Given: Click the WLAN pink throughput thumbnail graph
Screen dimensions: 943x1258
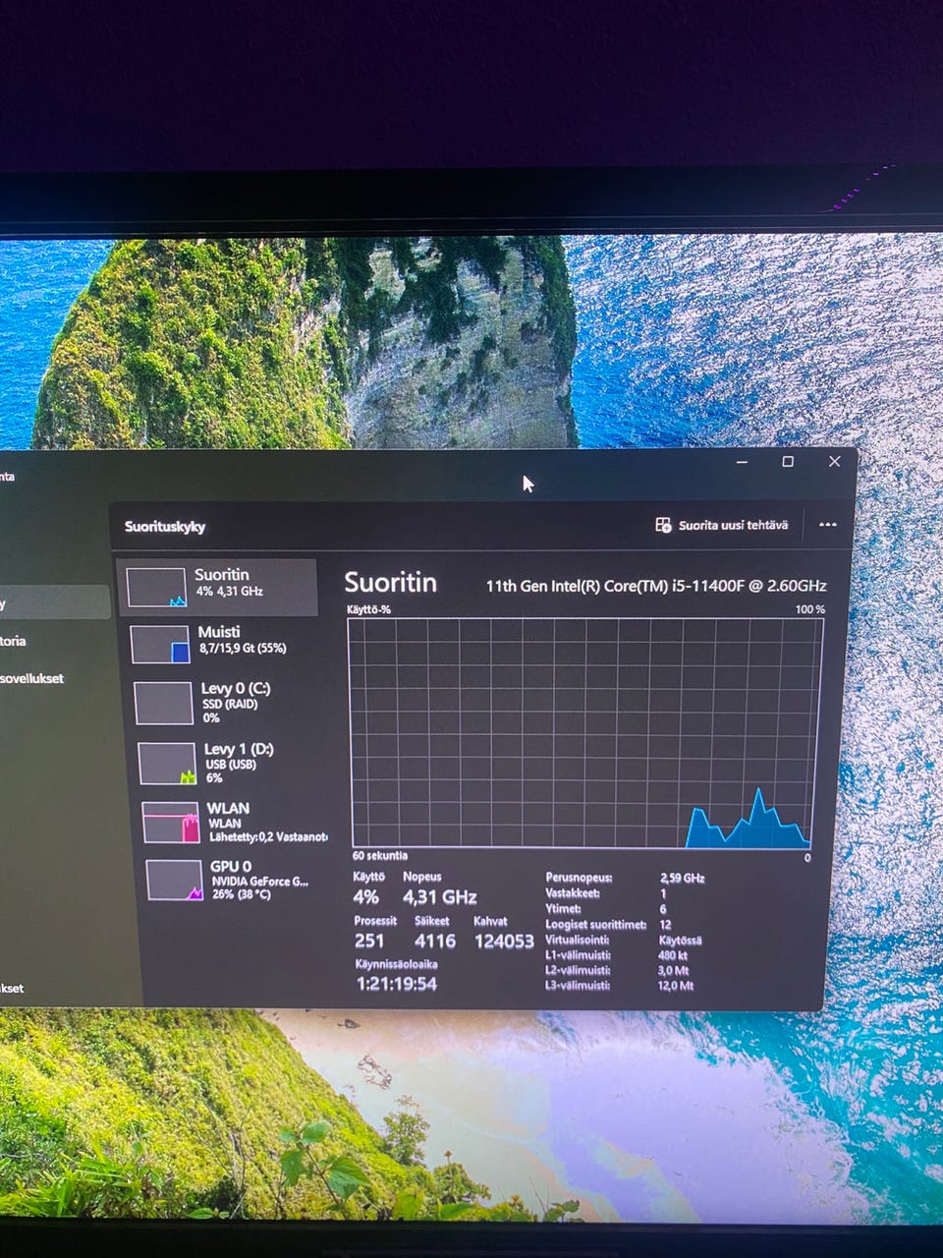Looking at the screenshot, I should (x=171, y=823).
